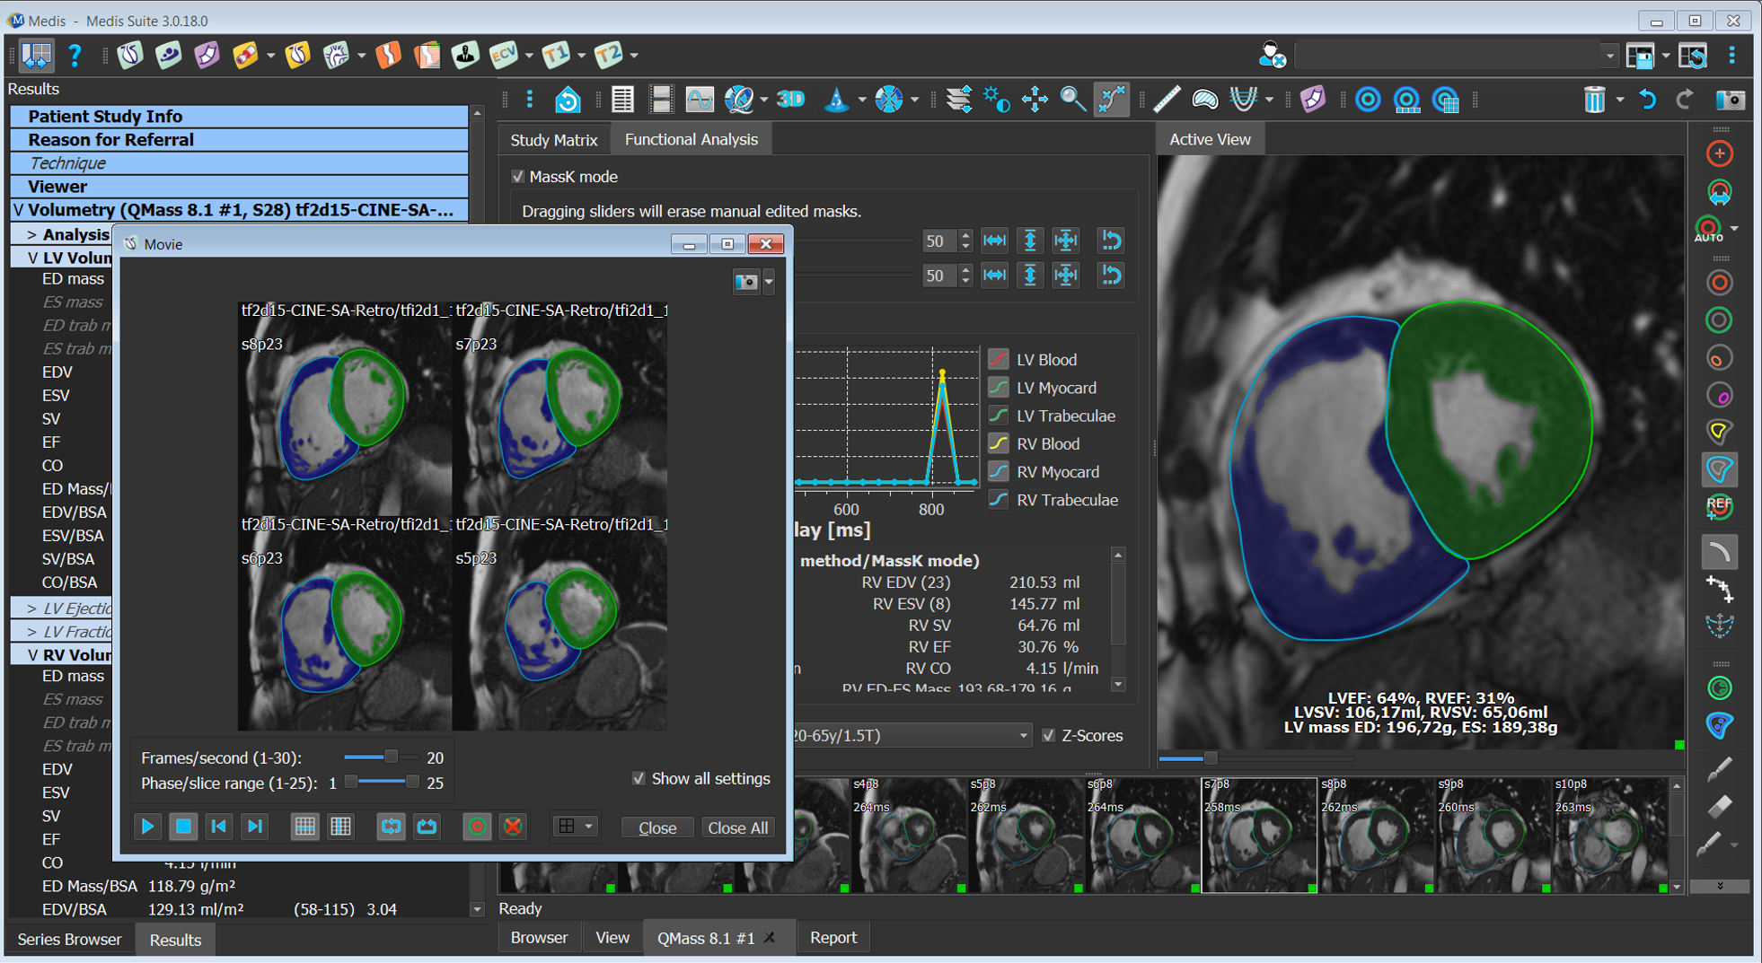Select the 3D view tool in toolbar
The width and height of the screenshot is (1762, 963).
pos(790,100)
